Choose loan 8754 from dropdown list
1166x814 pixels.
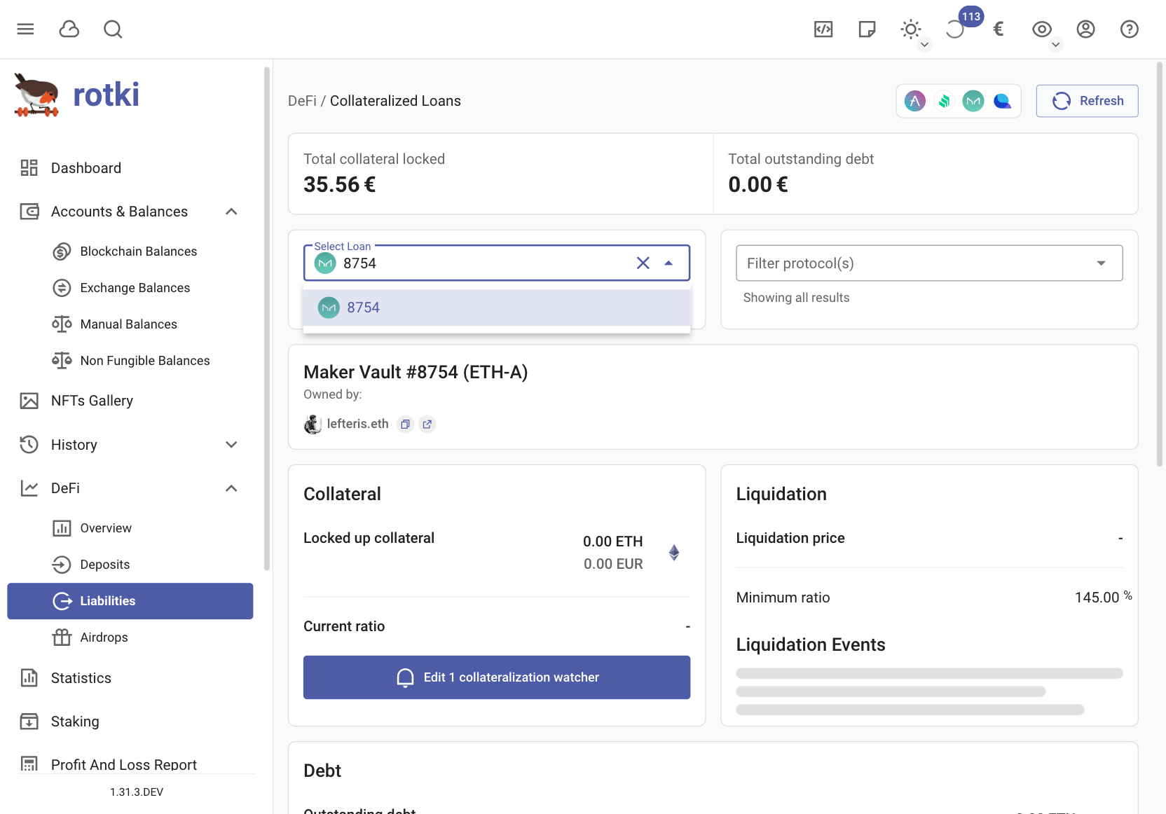click(497, 308)
